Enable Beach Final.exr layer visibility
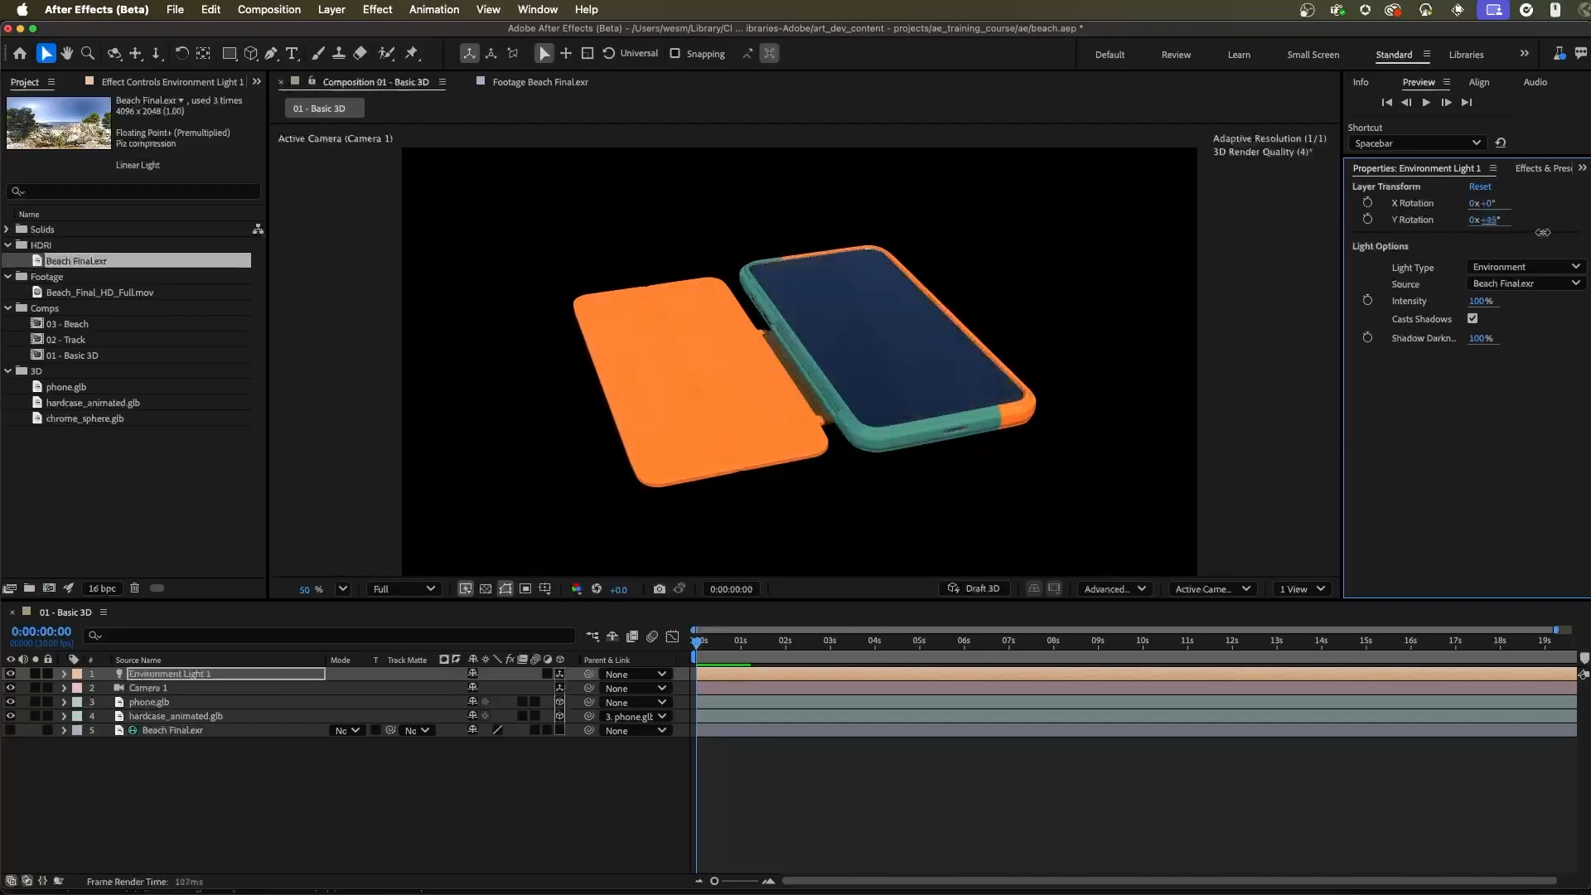Screen dimensions: 1591x895 [x=11, y=730]
